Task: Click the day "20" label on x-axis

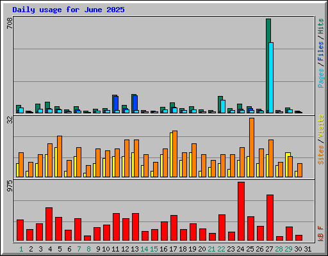Action: pyautogui.click(x=202, y=249)
